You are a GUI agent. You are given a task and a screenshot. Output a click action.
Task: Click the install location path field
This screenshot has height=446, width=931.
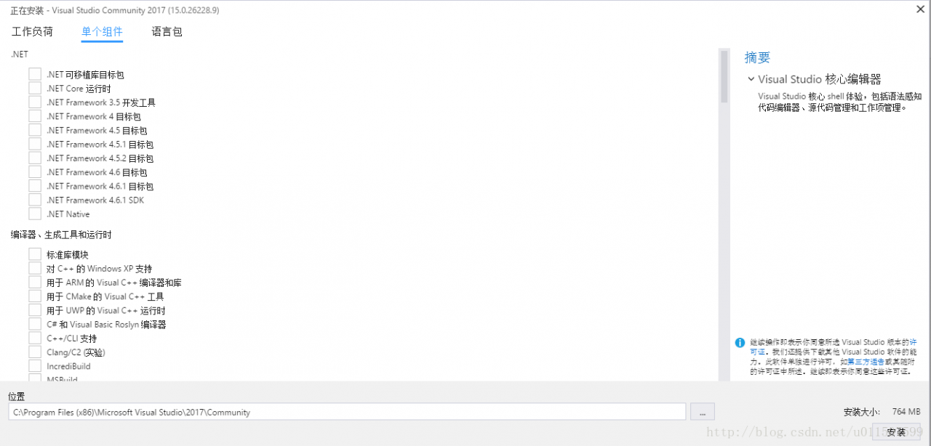click(x=348, y=412)
